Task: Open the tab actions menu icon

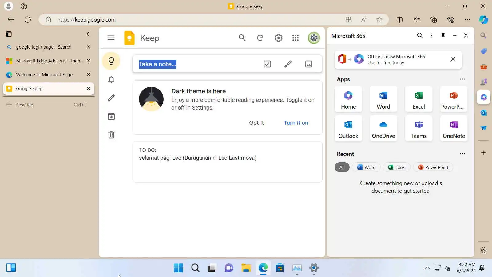Action: coord(9,34)
